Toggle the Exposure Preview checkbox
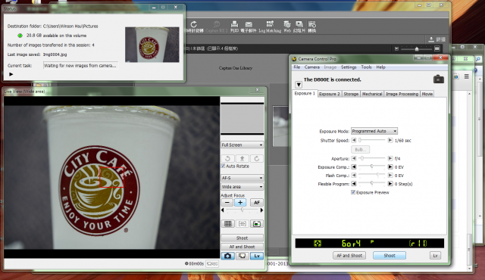This screenshot has width=485, height=280. click(353, 192)
